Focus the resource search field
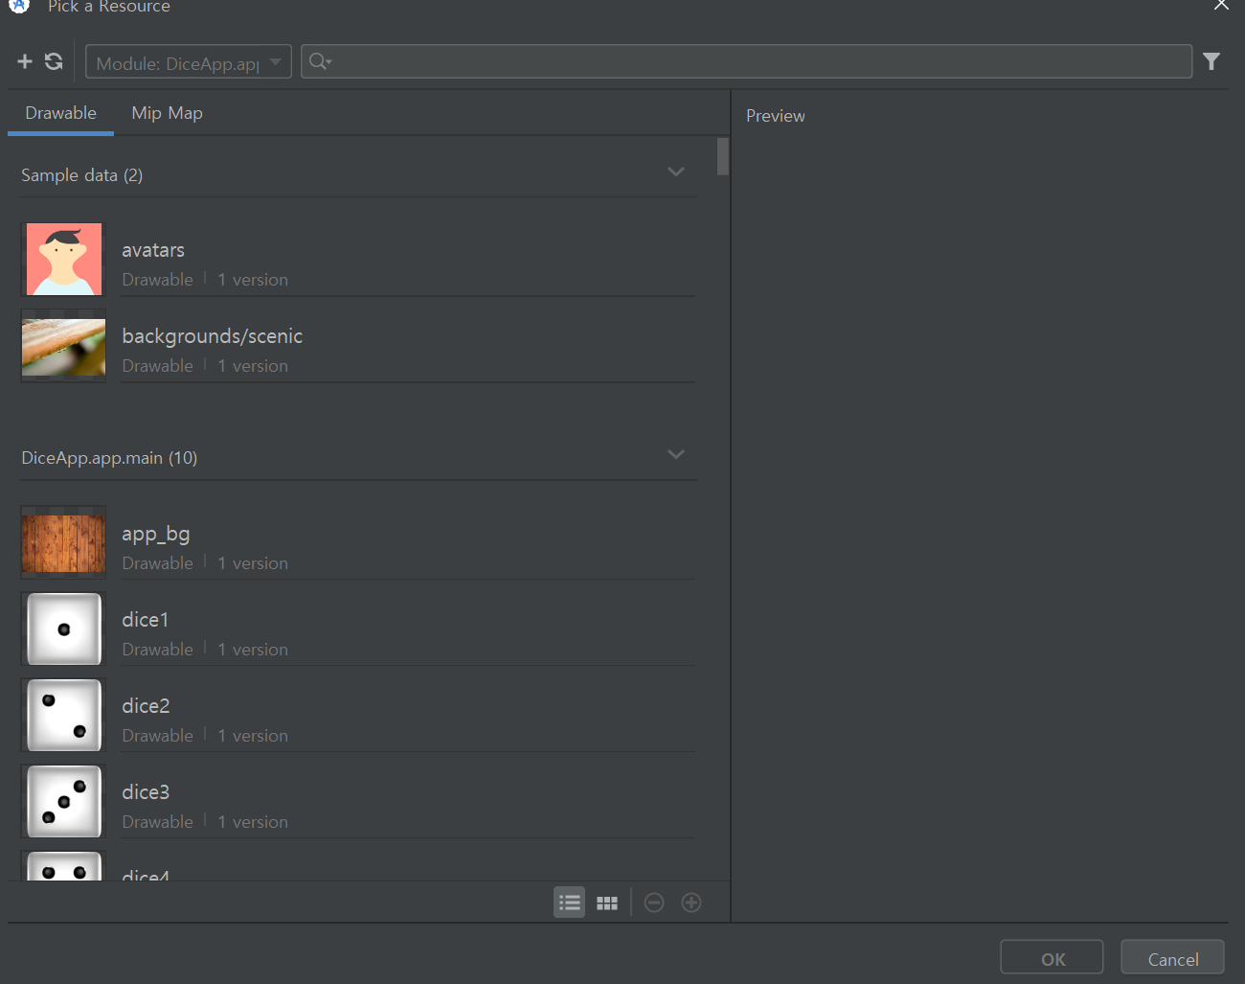The width and height of the screenshot is (1245, 984). pyautogui.click(x=746, y=61)
